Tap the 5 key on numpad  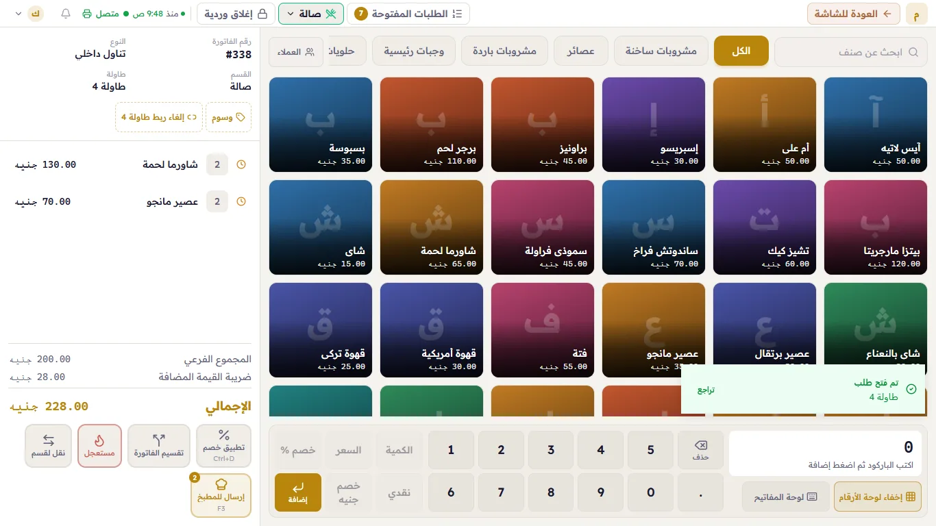coord(650,450)
